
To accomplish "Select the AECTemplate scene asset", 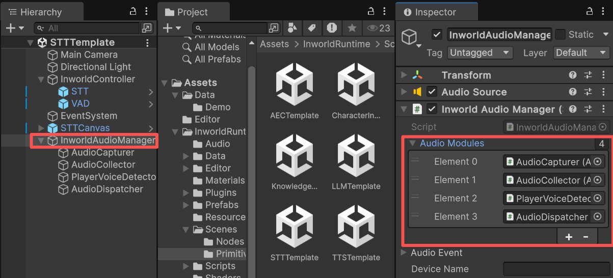I will pos(294,92).
